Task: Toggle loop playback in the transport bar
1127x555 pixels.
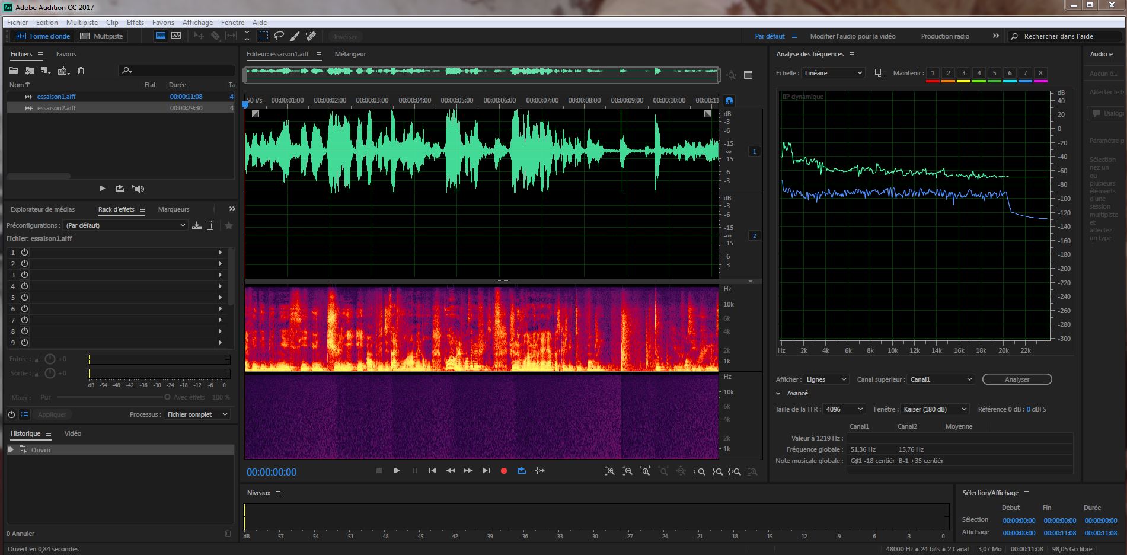Action: tap(522, 471)
